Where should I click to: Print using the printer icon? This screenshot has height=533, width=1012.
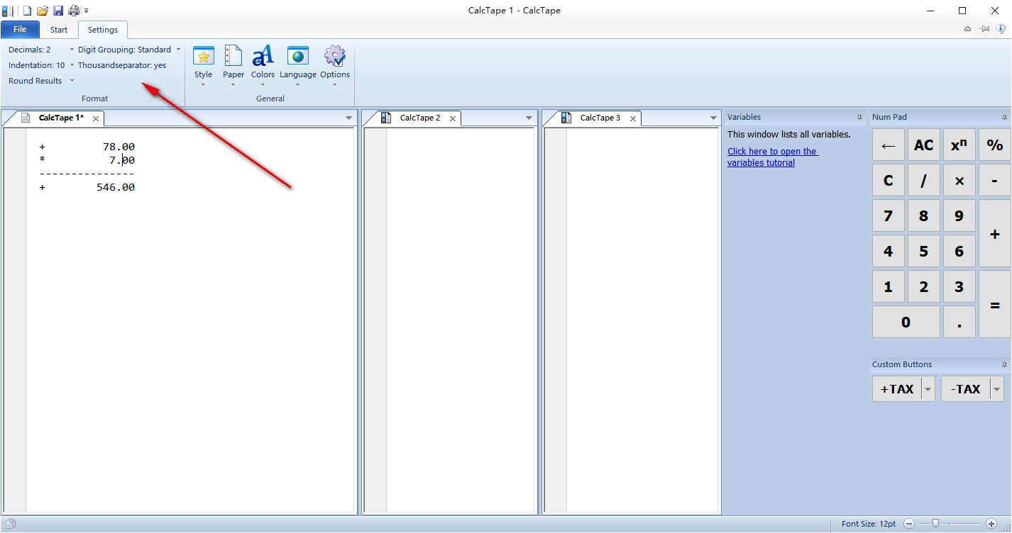pos(74,11)
